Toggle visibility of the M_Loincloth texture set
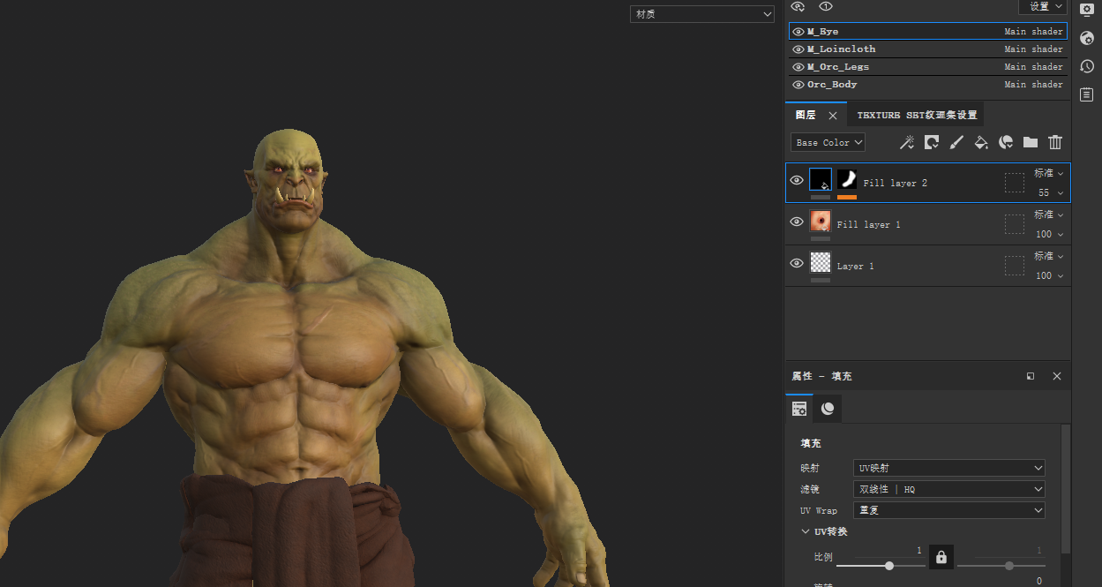This screenshot has height=587, width=1102. 798,49
